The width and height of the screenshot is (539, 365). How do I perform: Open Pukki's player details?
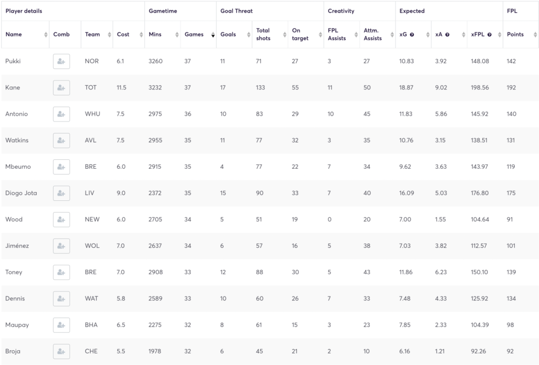click(14, 61)
